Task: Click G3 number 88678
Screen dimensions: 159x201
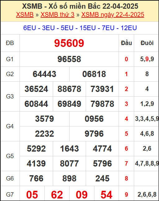Action: pyautogui.click(x=69, y=89)
